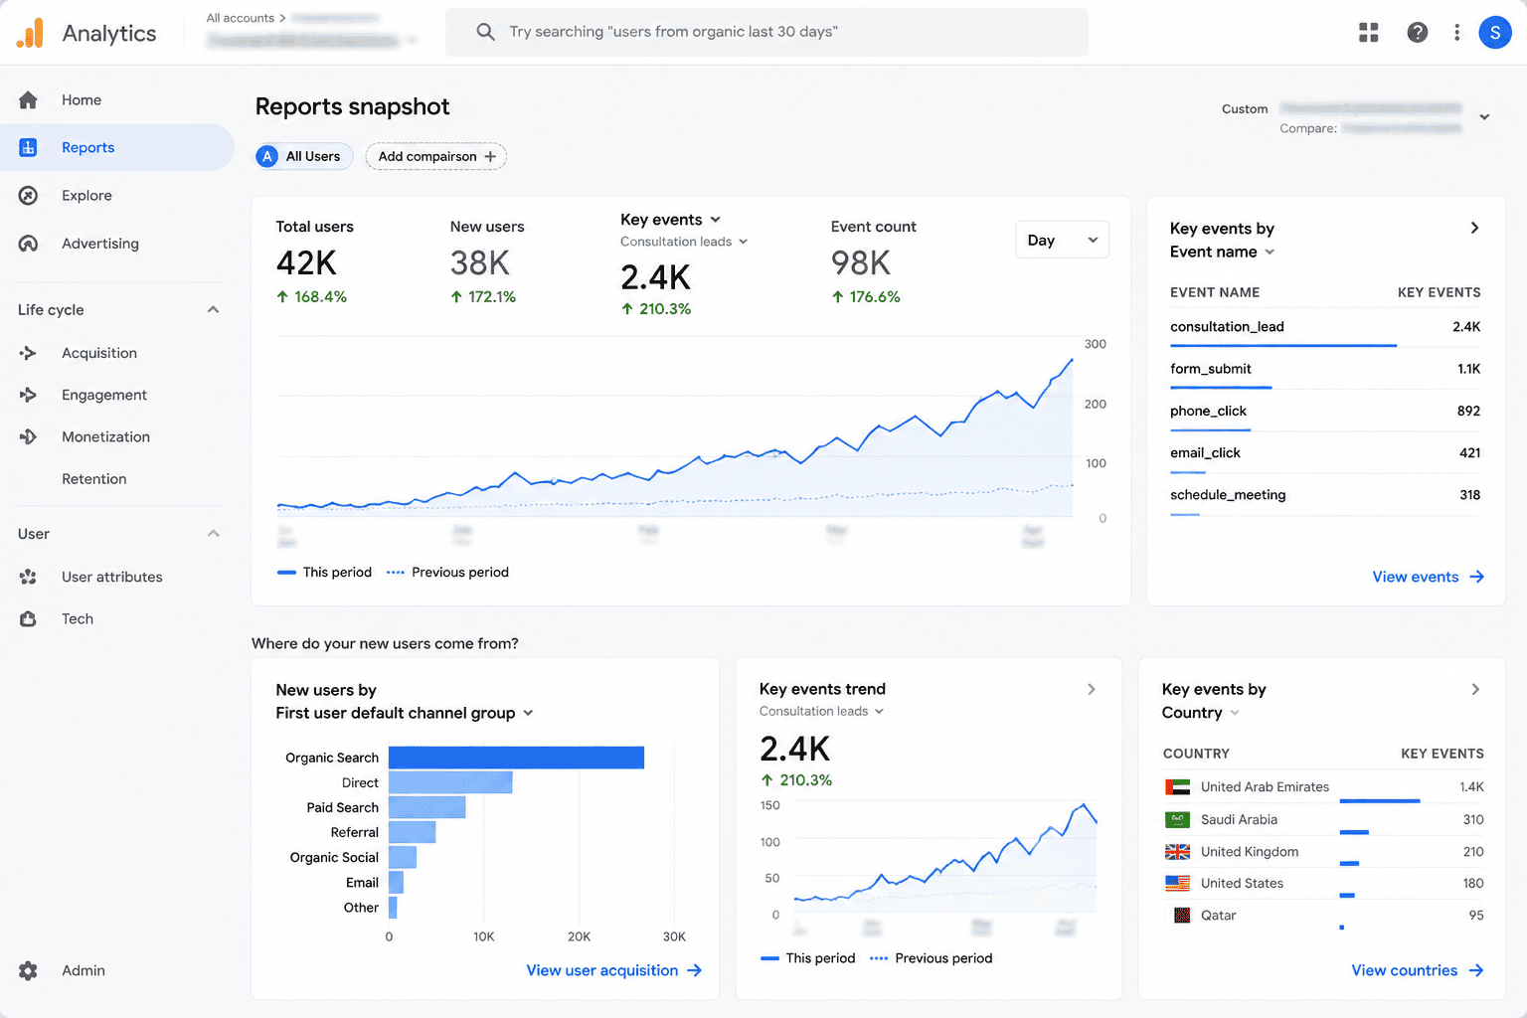Open the Day granularity dropdown
The width and height of the screenshot is (1527, 1018).
[x=1062, y=240]
